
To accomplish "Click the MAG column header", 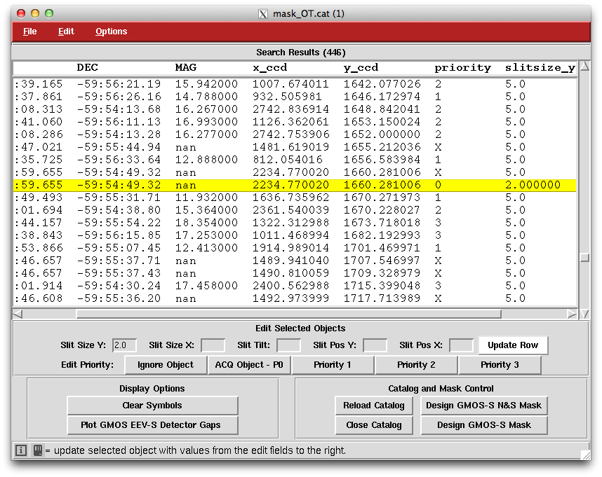I will (186, 67).
